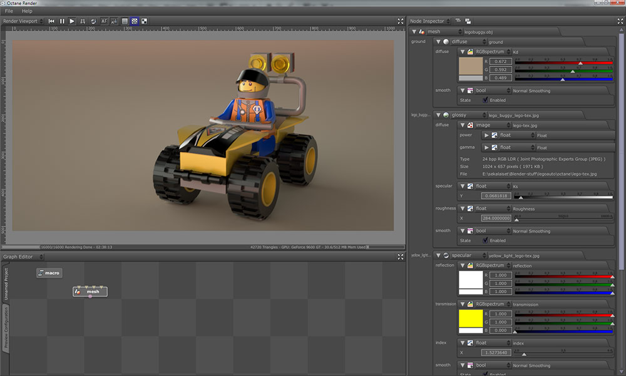
Task: Maximize the Render Viewport panel
Action: tap(401, 21)
